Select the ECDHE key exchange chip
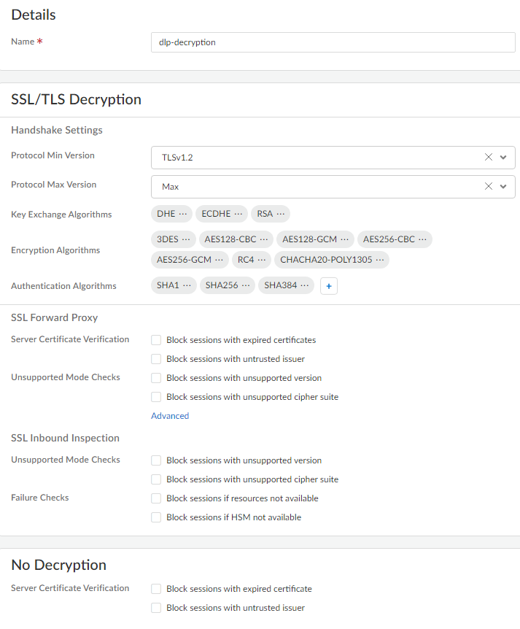Image resolution: width=520 pixels, height=629 pixels. (x=216, y=214)
